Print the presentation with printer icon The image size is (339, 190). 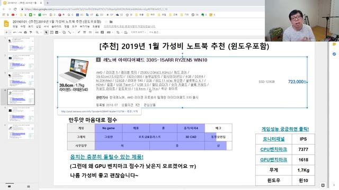point(25,32)
